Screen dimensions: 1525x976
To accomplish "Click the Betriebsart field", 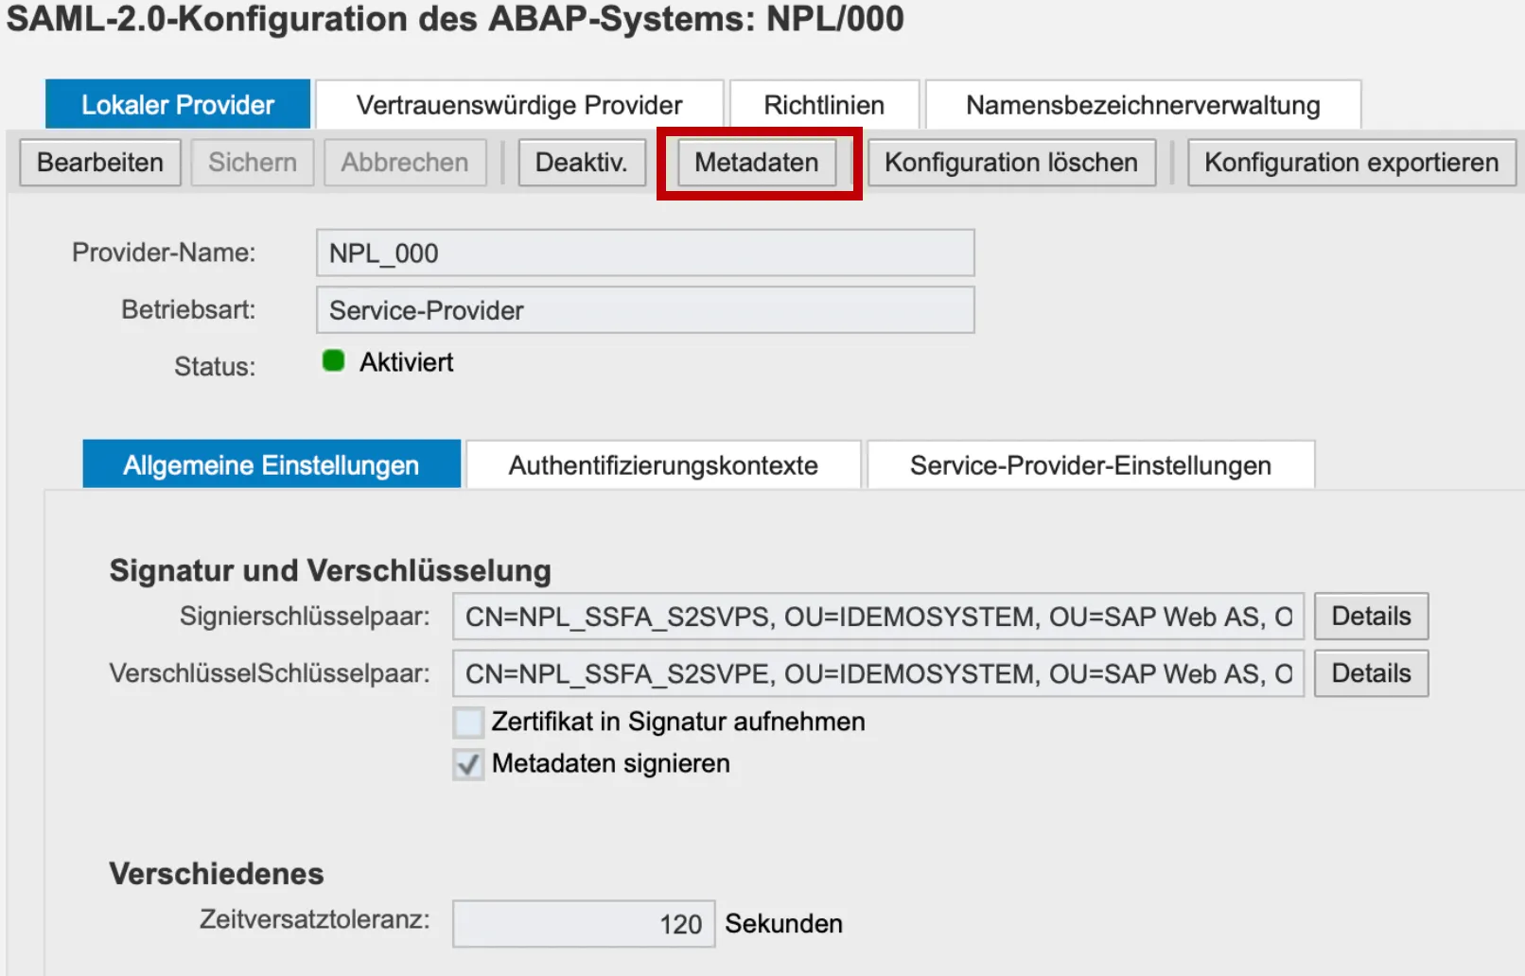I will point(644,310).
